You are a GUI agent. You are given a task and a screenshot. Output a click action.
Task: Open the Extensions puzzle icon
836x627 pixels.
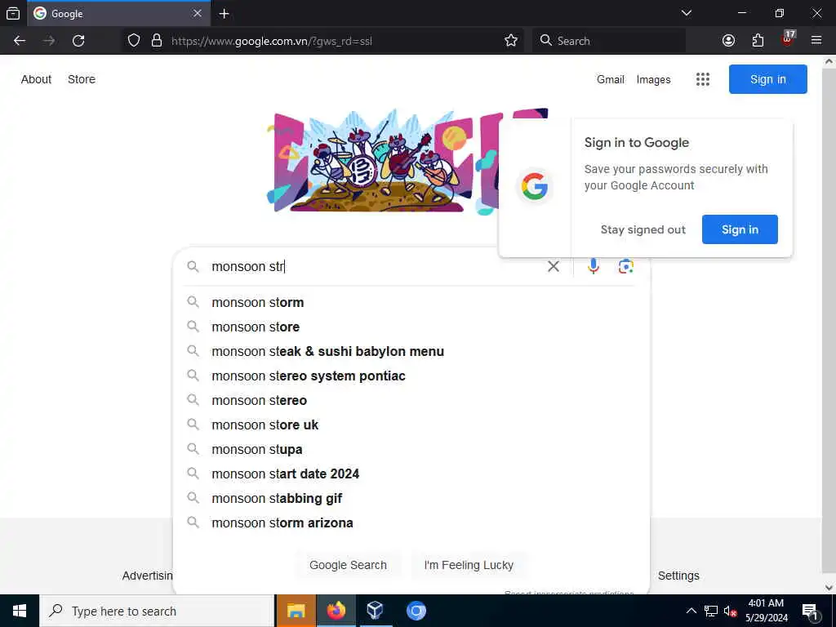click(x=758, y=41)
